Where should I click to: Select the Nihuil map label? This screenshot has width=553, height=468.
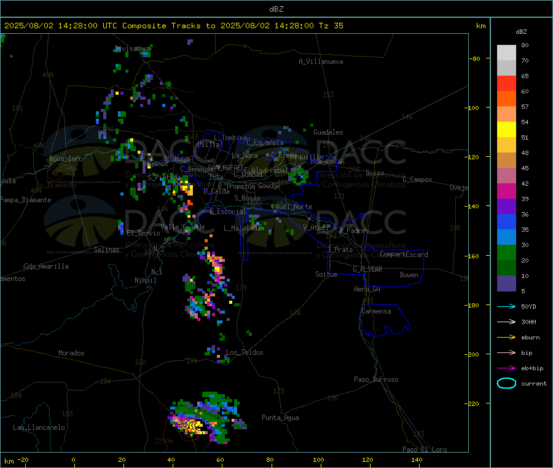pyautogui.click(x=145, y=280)
